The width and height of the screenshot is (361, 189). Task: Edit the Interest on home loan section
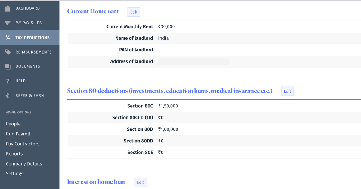(140, 182)
